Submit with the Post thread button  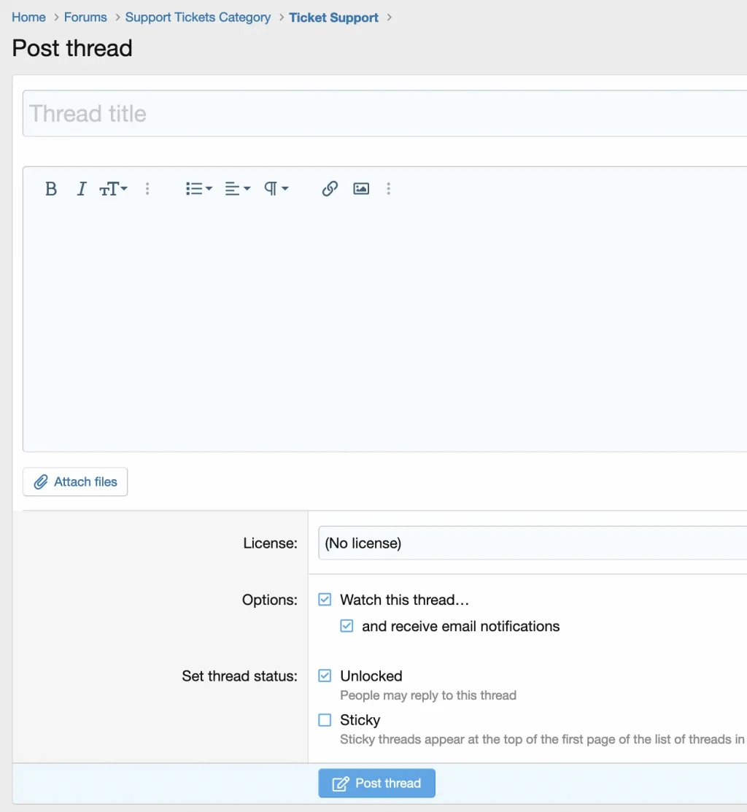(x=377, y=784)
